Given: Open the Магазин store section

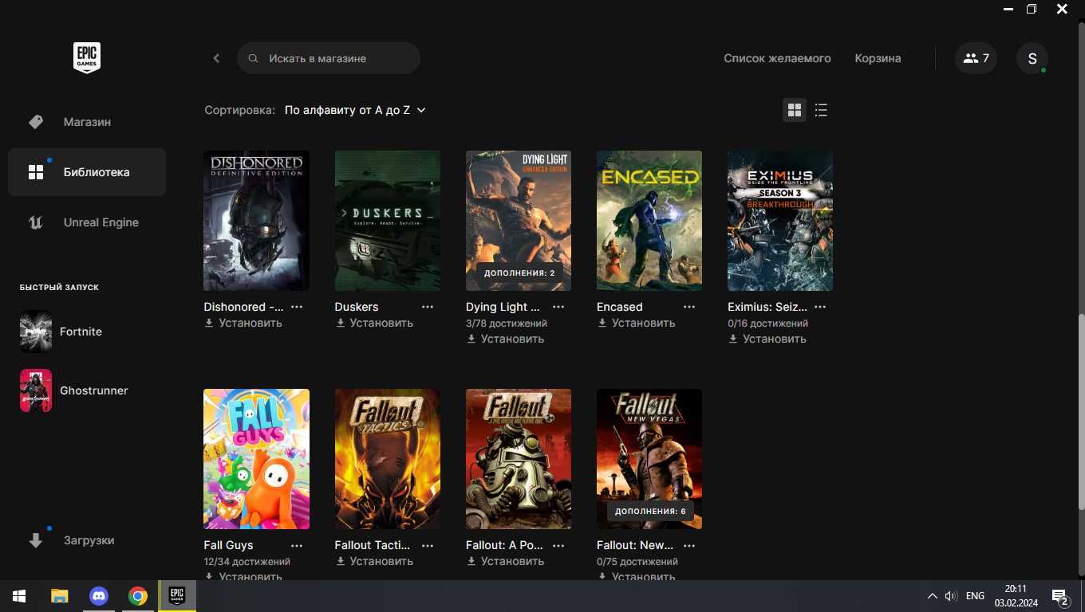Looking at the screenshot, I should (87, 122).
